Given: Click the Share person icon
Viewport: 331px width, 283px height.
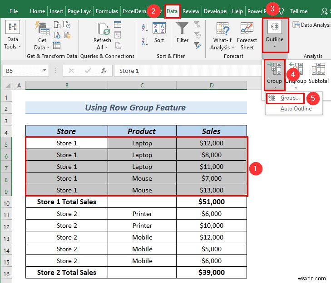Looking at the screenshot, I should [x=325, y=11].
